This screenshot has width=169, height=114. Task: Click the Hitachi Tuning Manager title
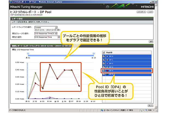tap(26, 7)
